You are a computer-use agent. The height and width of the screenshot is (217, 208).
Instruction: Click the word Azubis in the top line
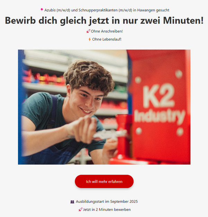pos(50,10)
